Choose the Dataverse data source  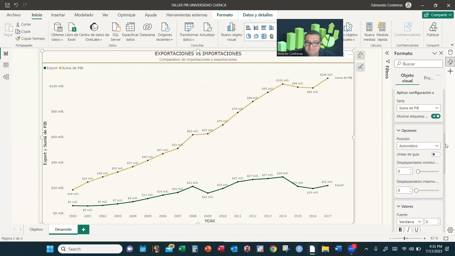click(147, 30)
